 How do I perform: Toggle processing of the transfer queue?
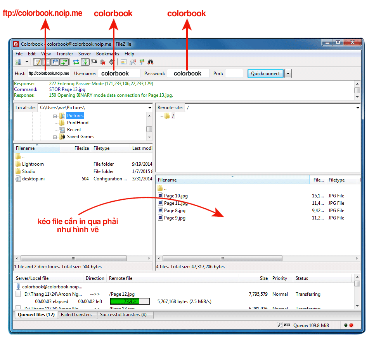pos(85,62)
